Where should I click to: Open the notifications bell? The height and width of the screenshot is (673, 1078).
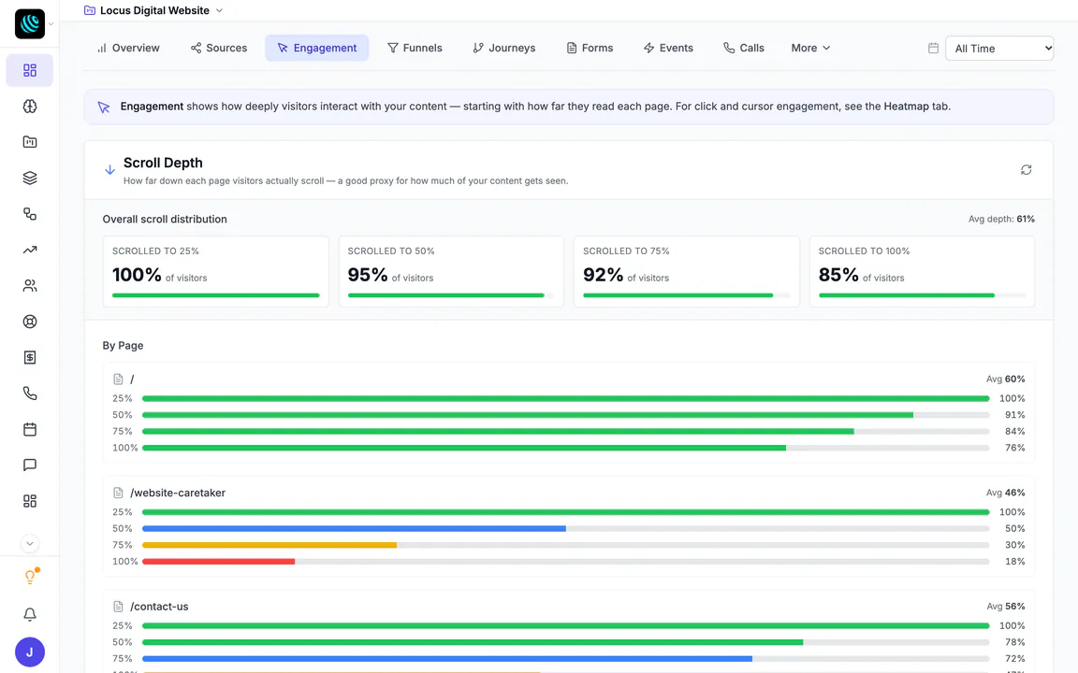click(x=30, y=615)
